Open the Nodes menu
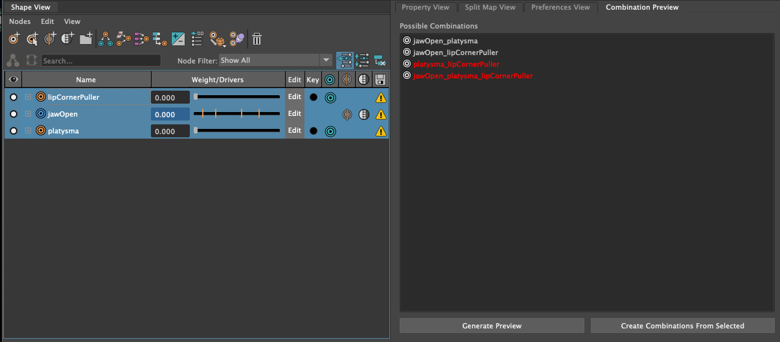The image size is (780, 342). pos(19,21)
